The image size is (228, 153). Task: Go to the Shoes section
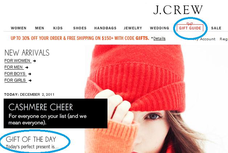point(80,28)
